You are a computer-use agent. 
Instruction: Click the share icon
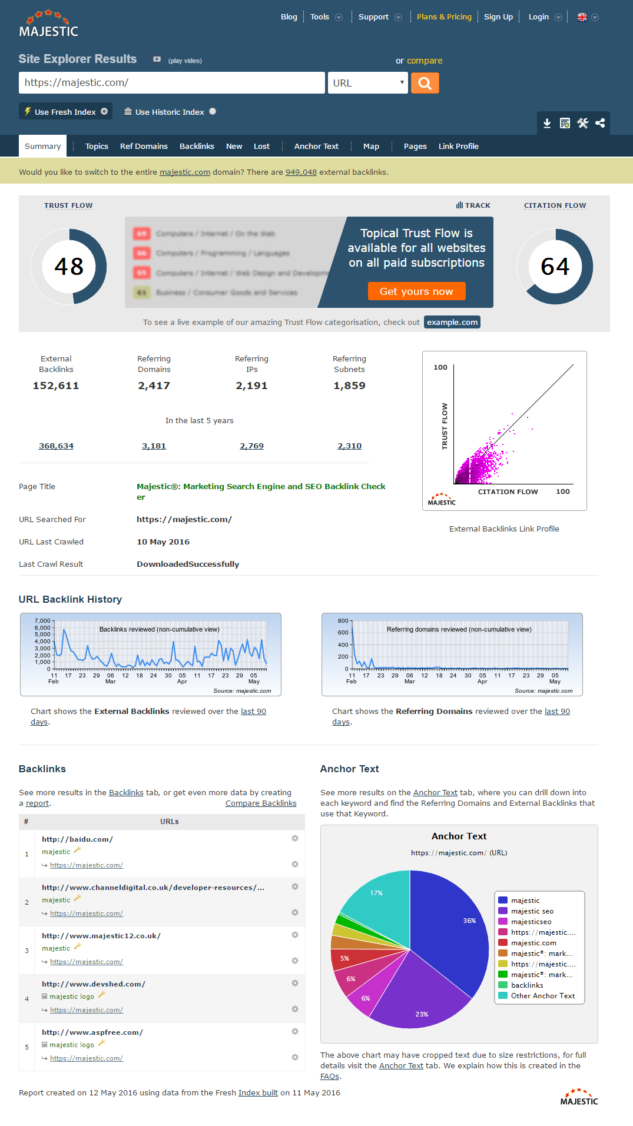click(x=600, y=123)
